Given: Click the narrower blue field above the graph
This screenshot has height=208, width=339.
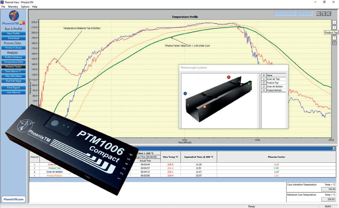Looking at the screenshot, I should [x=304, y=13].
